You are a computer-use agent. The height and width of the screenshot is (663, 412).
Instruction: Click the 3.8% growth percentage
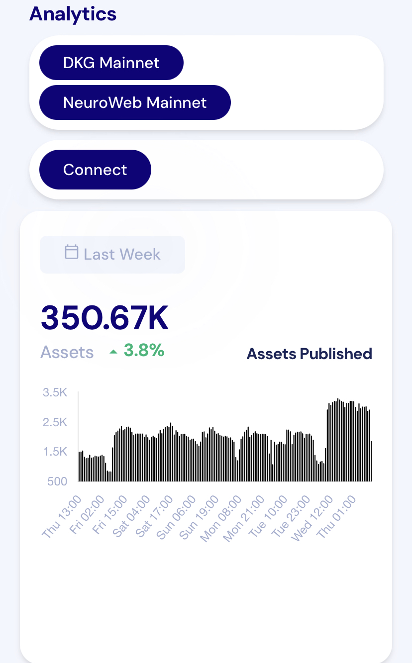coord(144,351)
